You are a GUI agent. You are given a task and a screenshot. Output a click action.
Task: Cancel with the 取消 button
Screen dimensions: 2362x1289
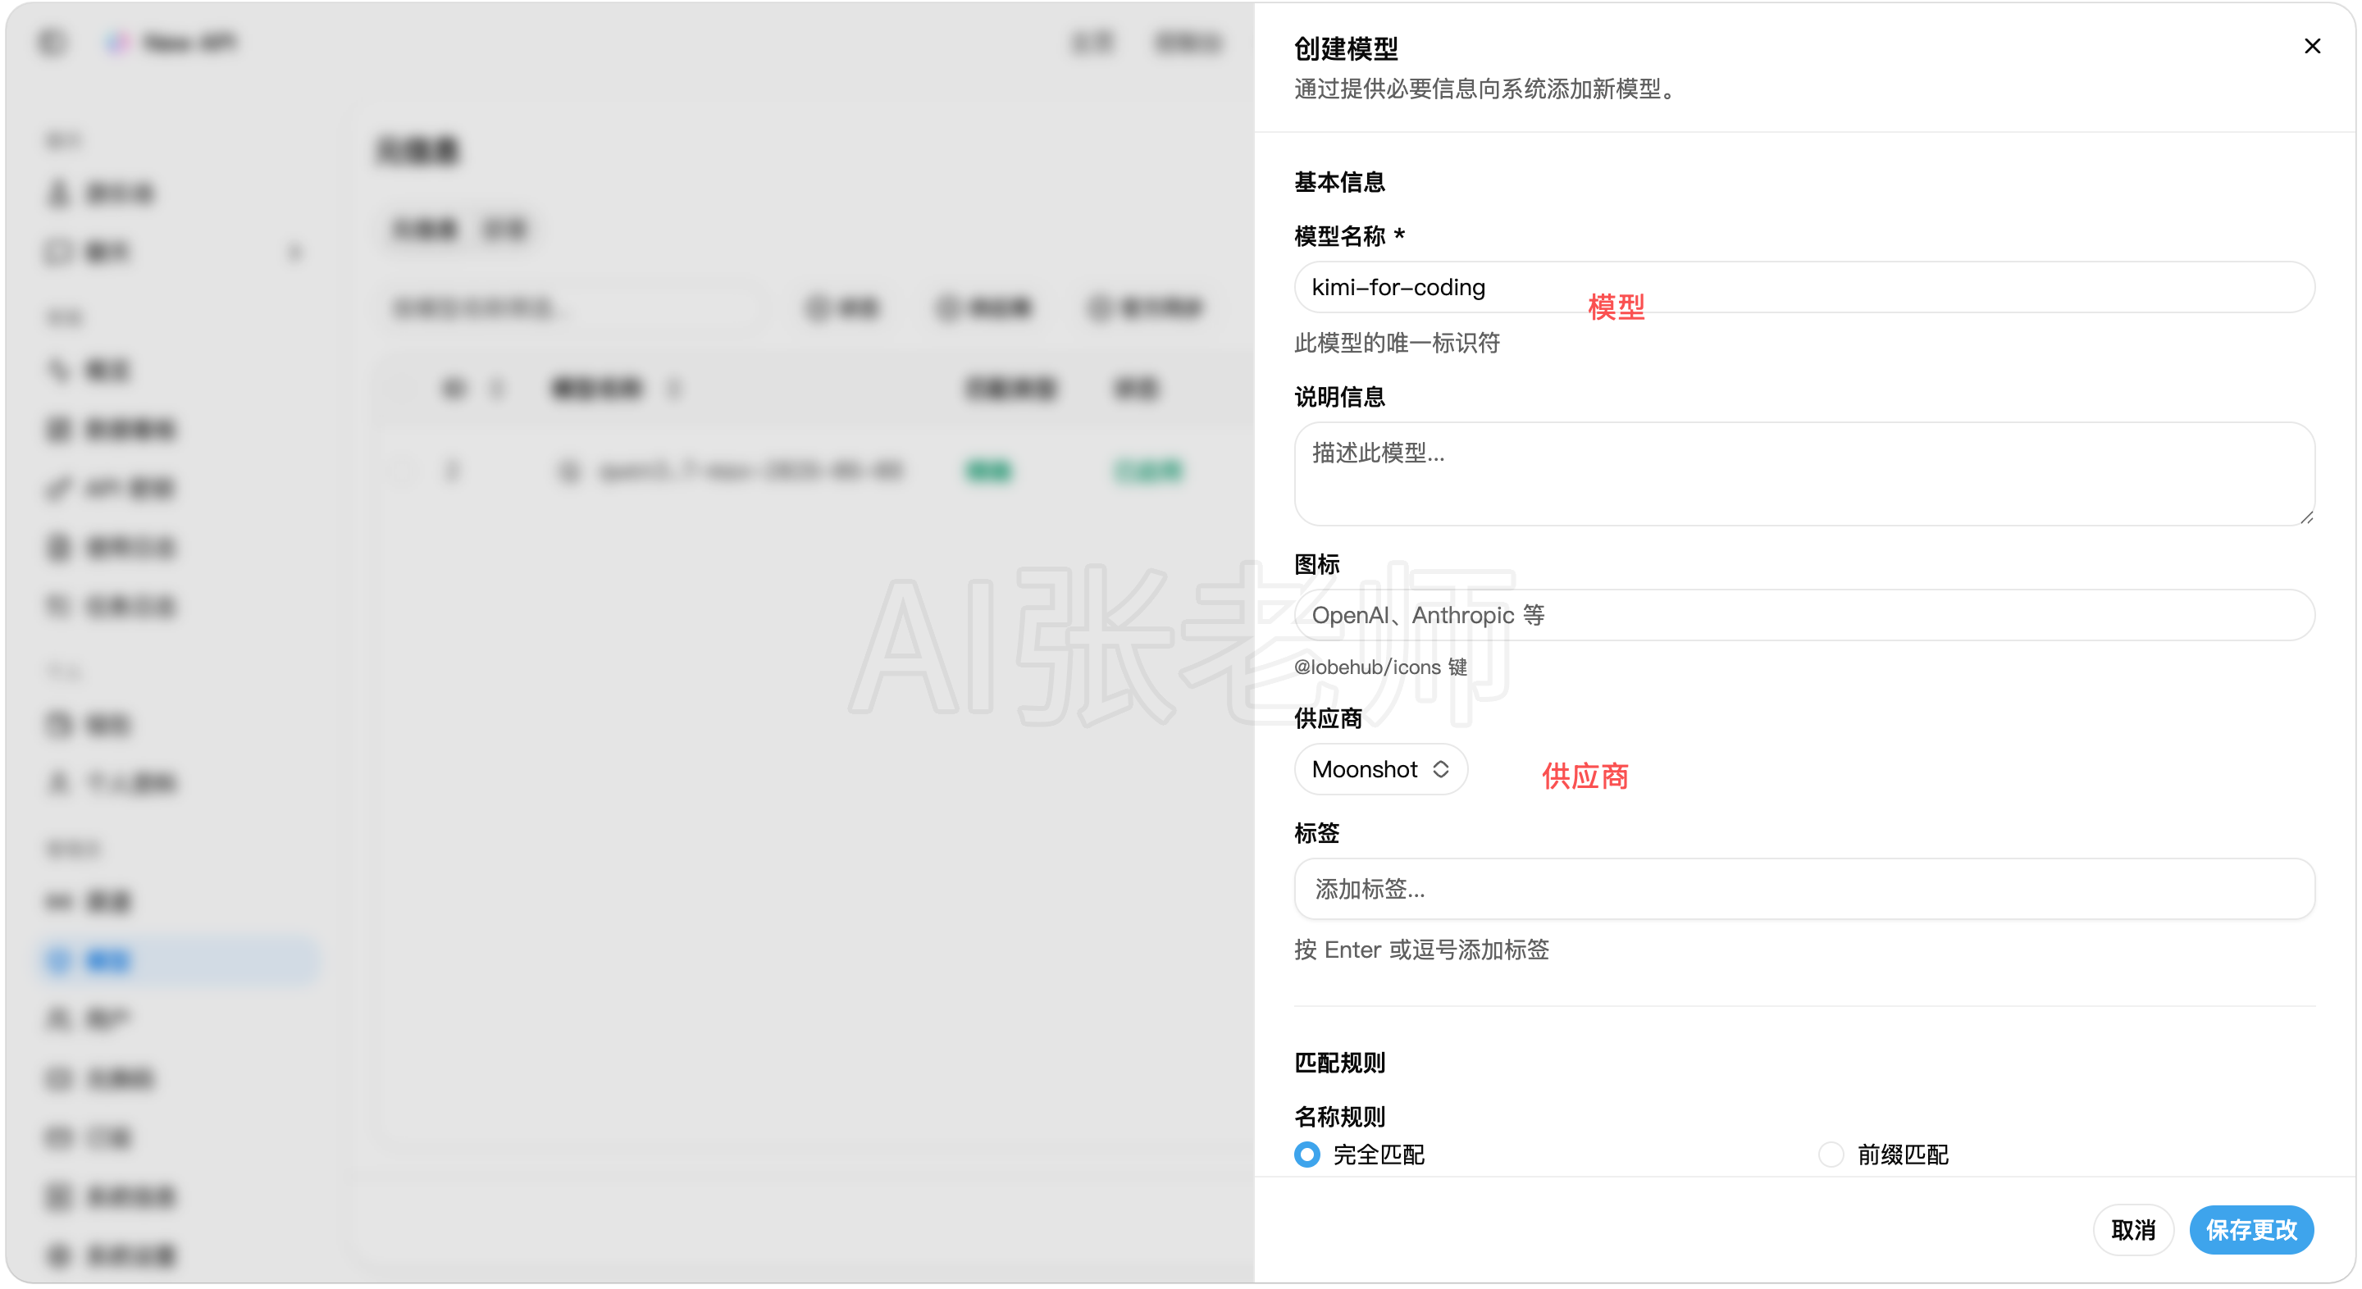(2132, 1228)
